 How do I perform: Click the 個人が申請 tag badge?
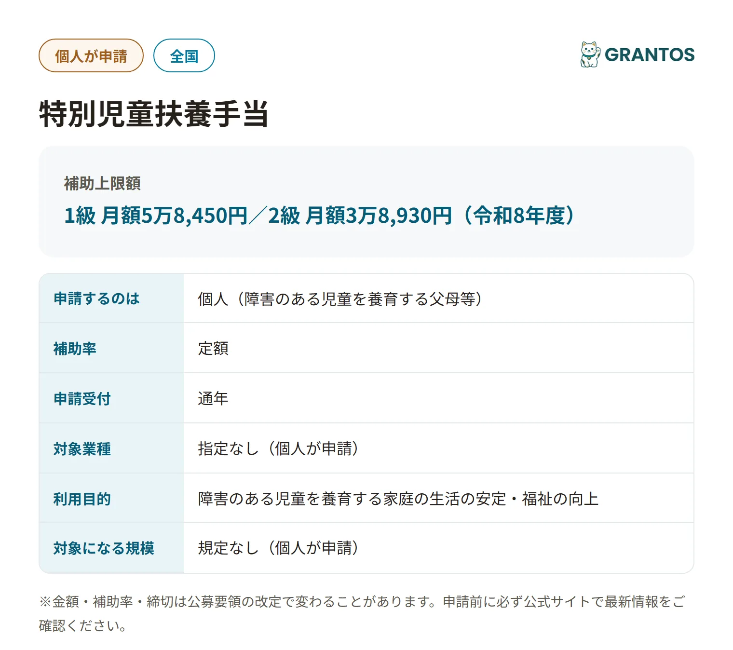(x=91, y=55)
